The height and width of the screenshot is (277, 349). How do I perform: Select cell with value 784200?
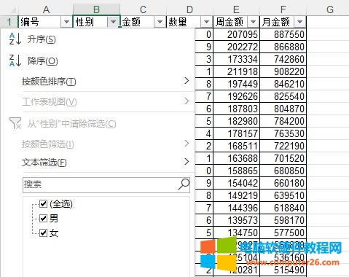click(283, 121)
